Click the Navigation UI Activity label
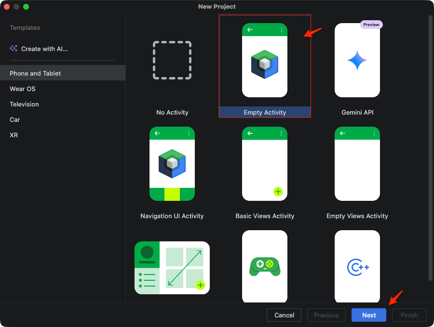 172,216
